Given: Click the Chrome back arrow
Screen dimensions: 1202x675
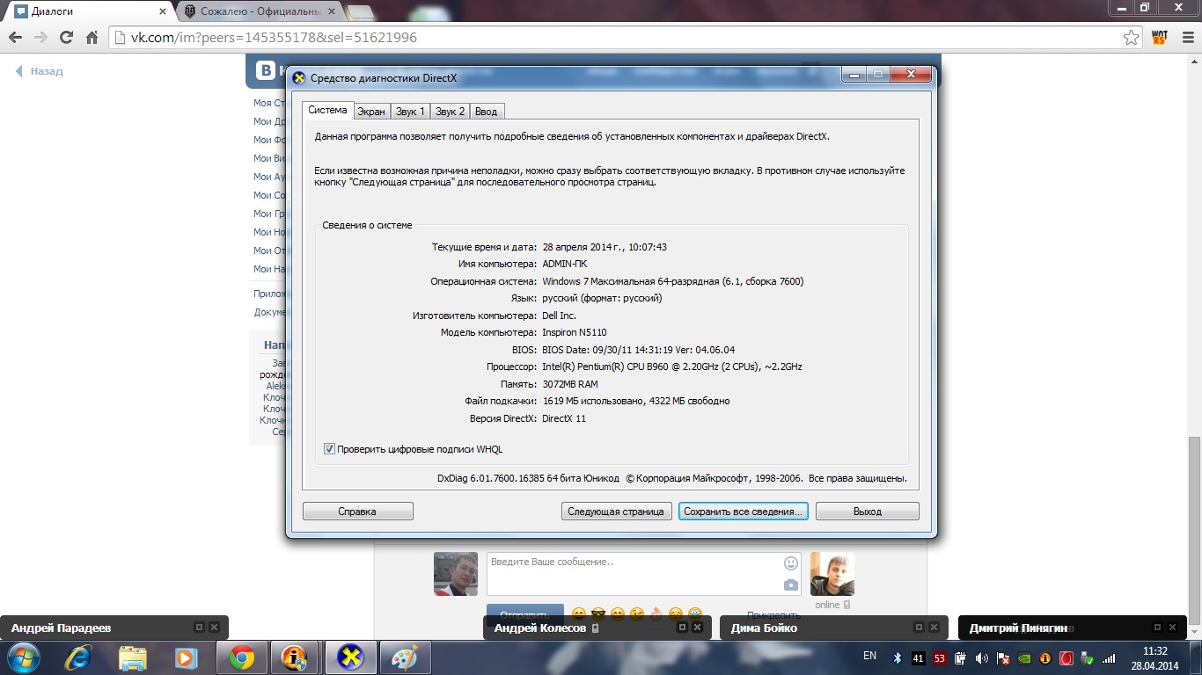Looking at the screenshot, I should (x=15, y=38).
